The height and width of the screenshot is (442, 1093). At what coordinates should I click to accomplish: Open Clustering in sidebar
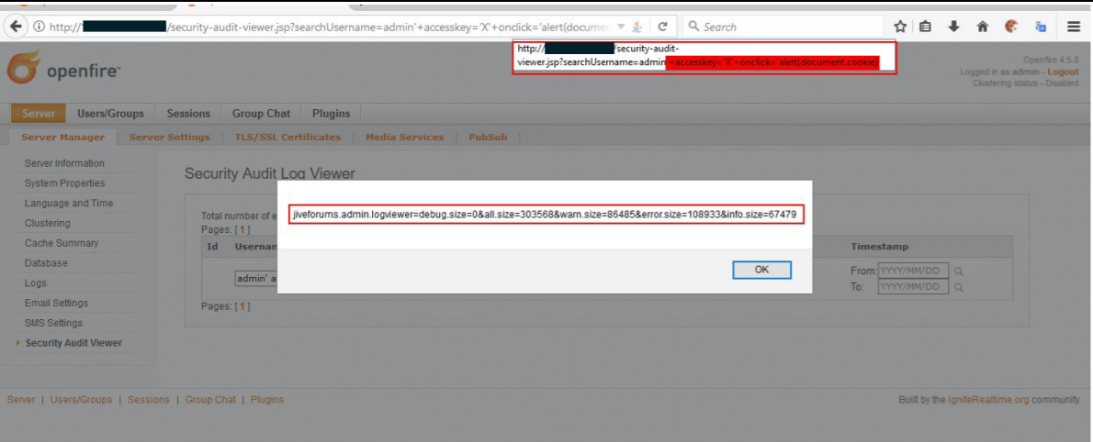(x=48, y=224)
